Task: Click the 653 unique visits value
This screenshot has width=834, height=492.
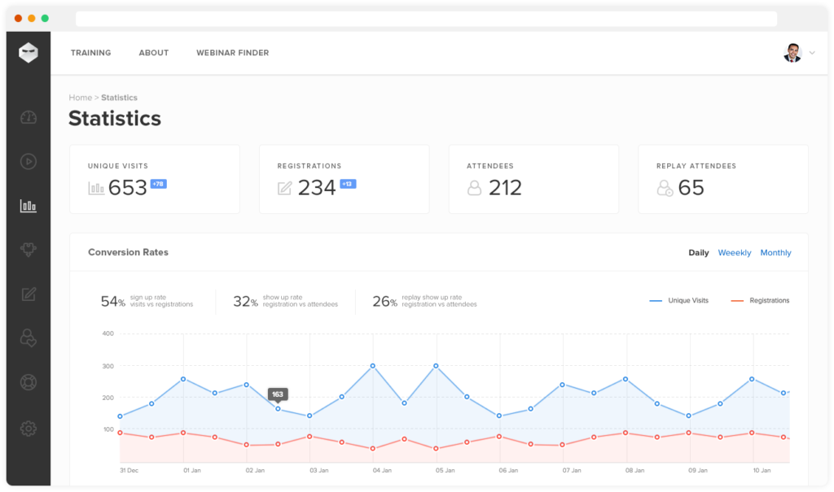Action: coord(128,188)
